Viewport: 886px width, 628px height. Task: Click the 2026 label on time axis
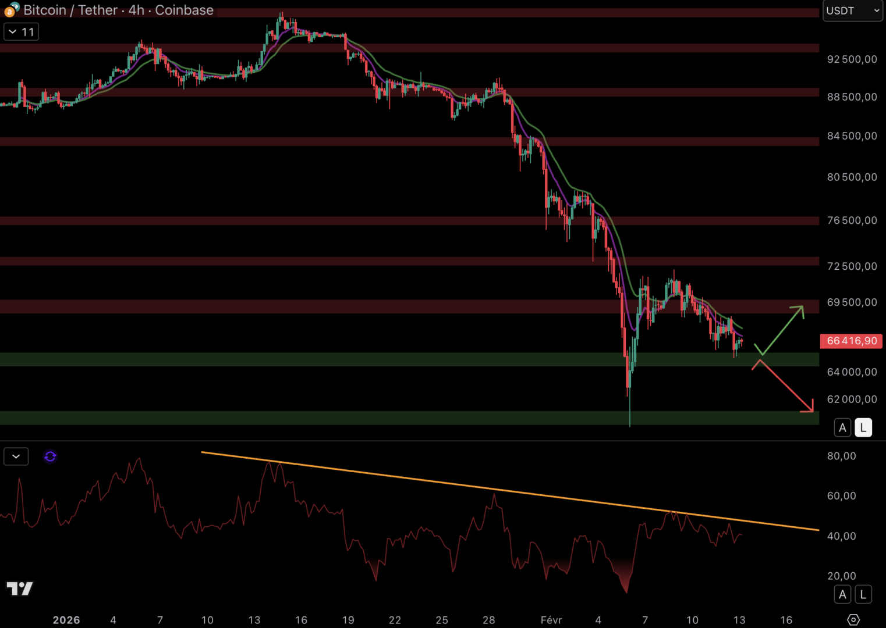(x=66, y=620)
